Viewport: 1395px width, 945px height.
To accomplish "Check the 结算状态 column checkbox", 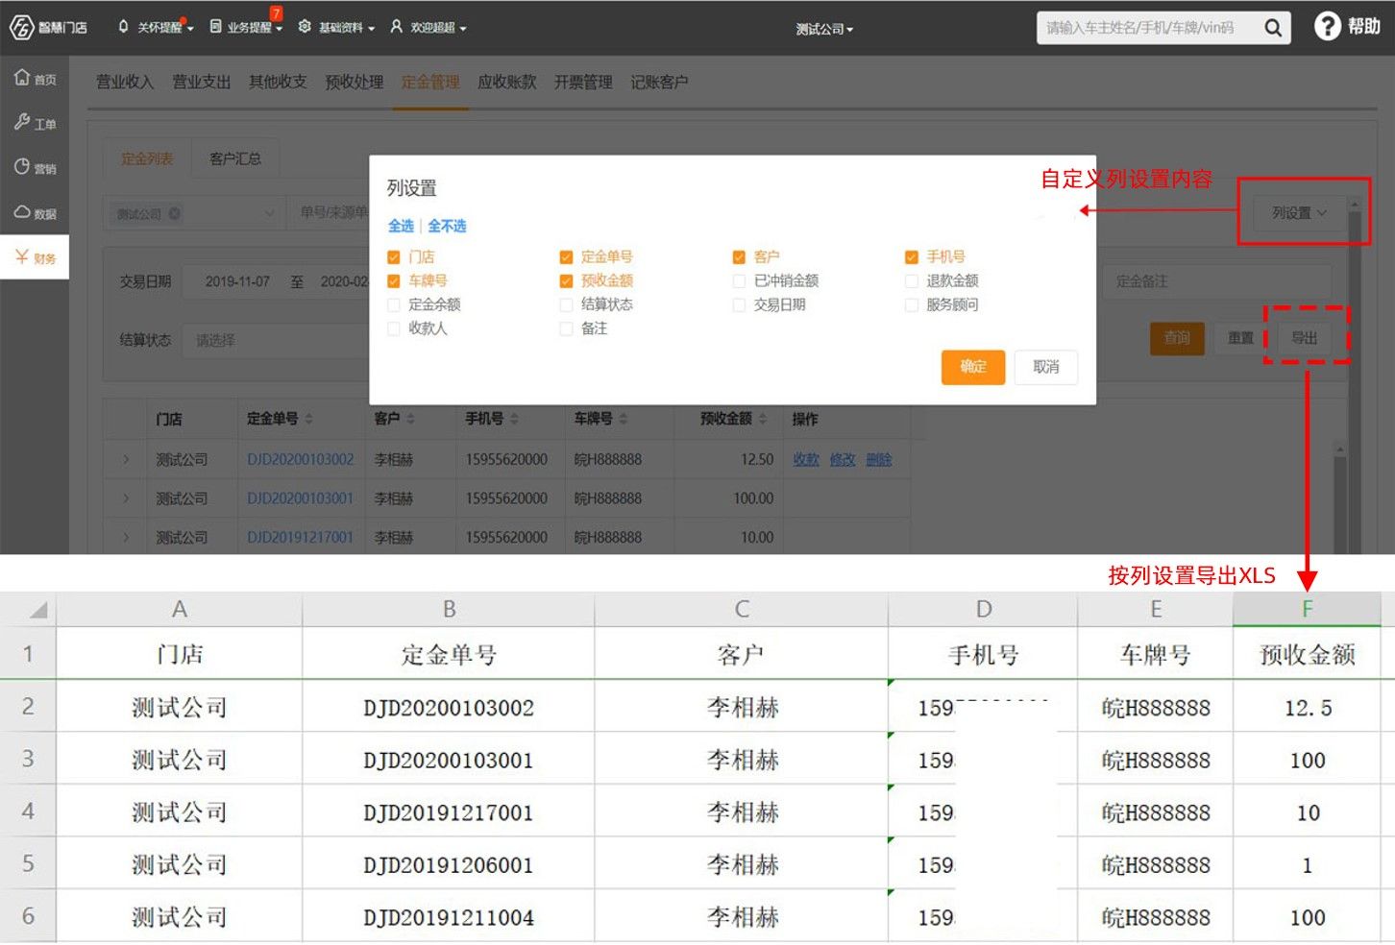I will (x=566, y=305).
